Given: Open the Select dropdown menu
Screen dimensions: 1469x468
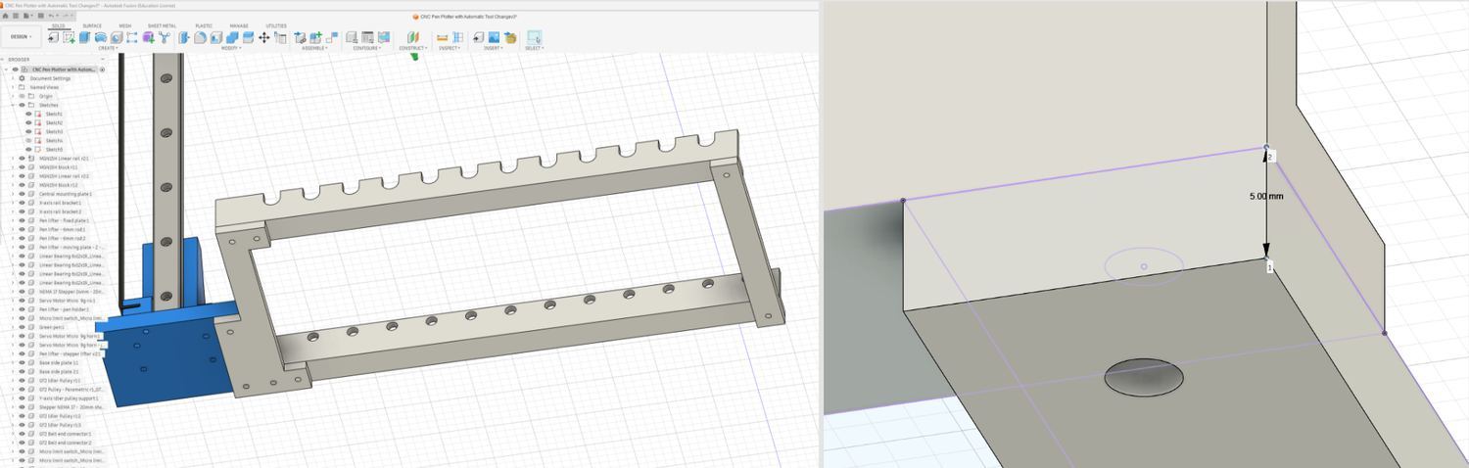Looking at the screenshot, I should pyautogui.click(x=534, y=48).
